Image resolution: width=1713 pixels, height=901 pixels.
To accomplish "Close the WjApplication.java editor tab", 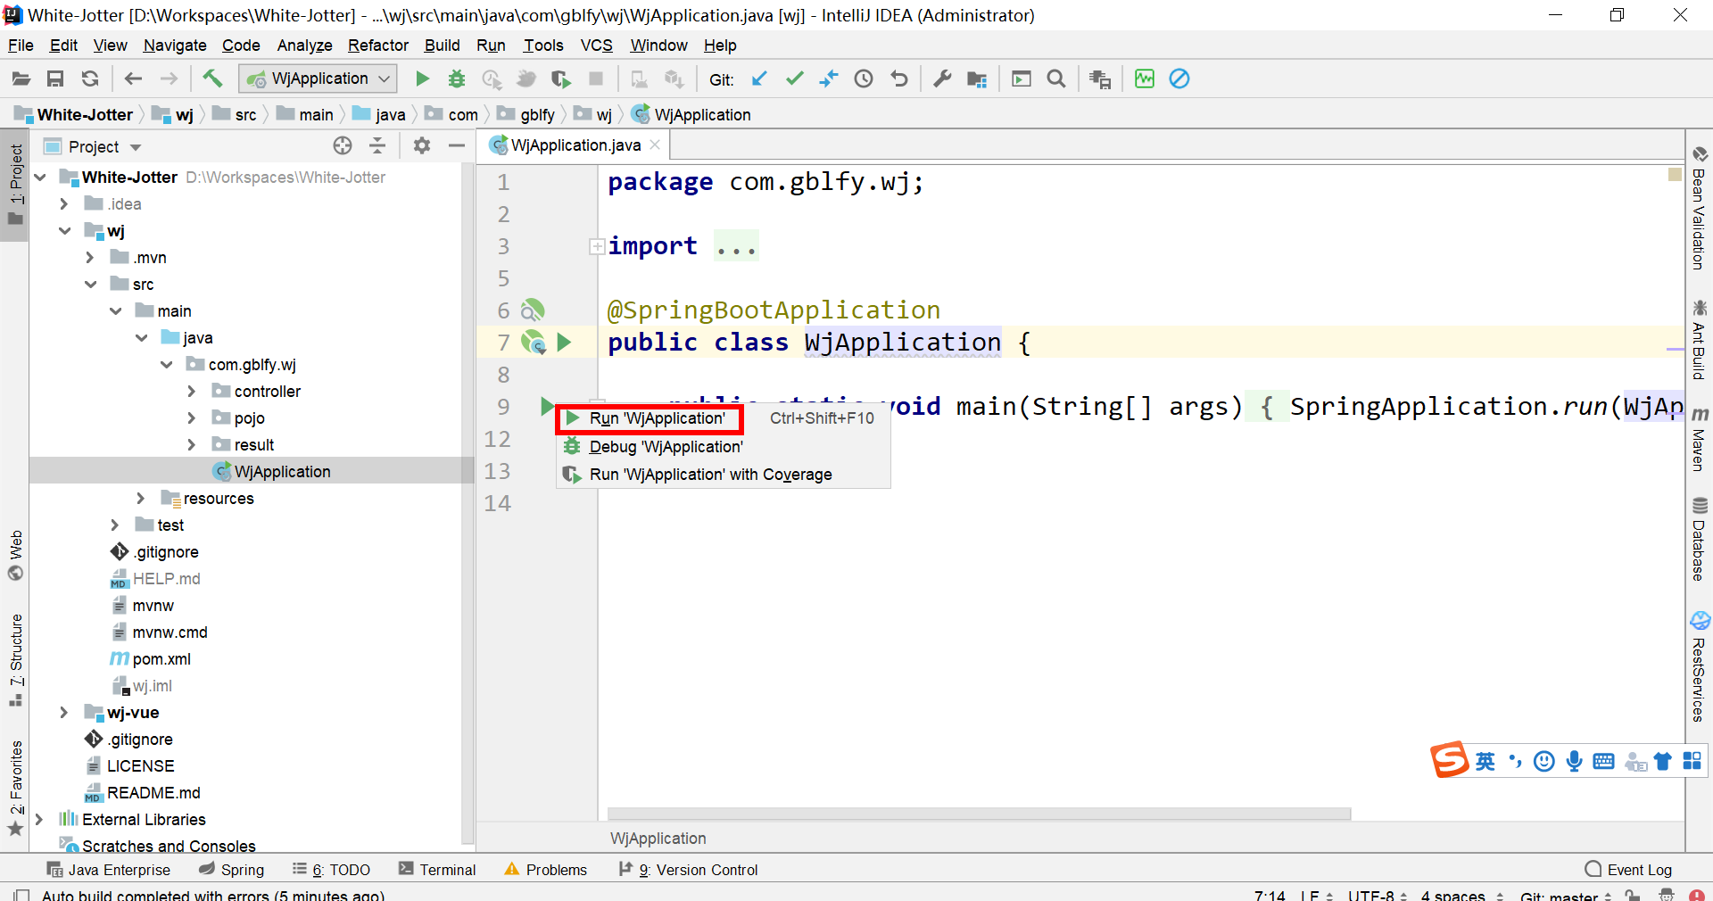I will (x=655, y=145).
